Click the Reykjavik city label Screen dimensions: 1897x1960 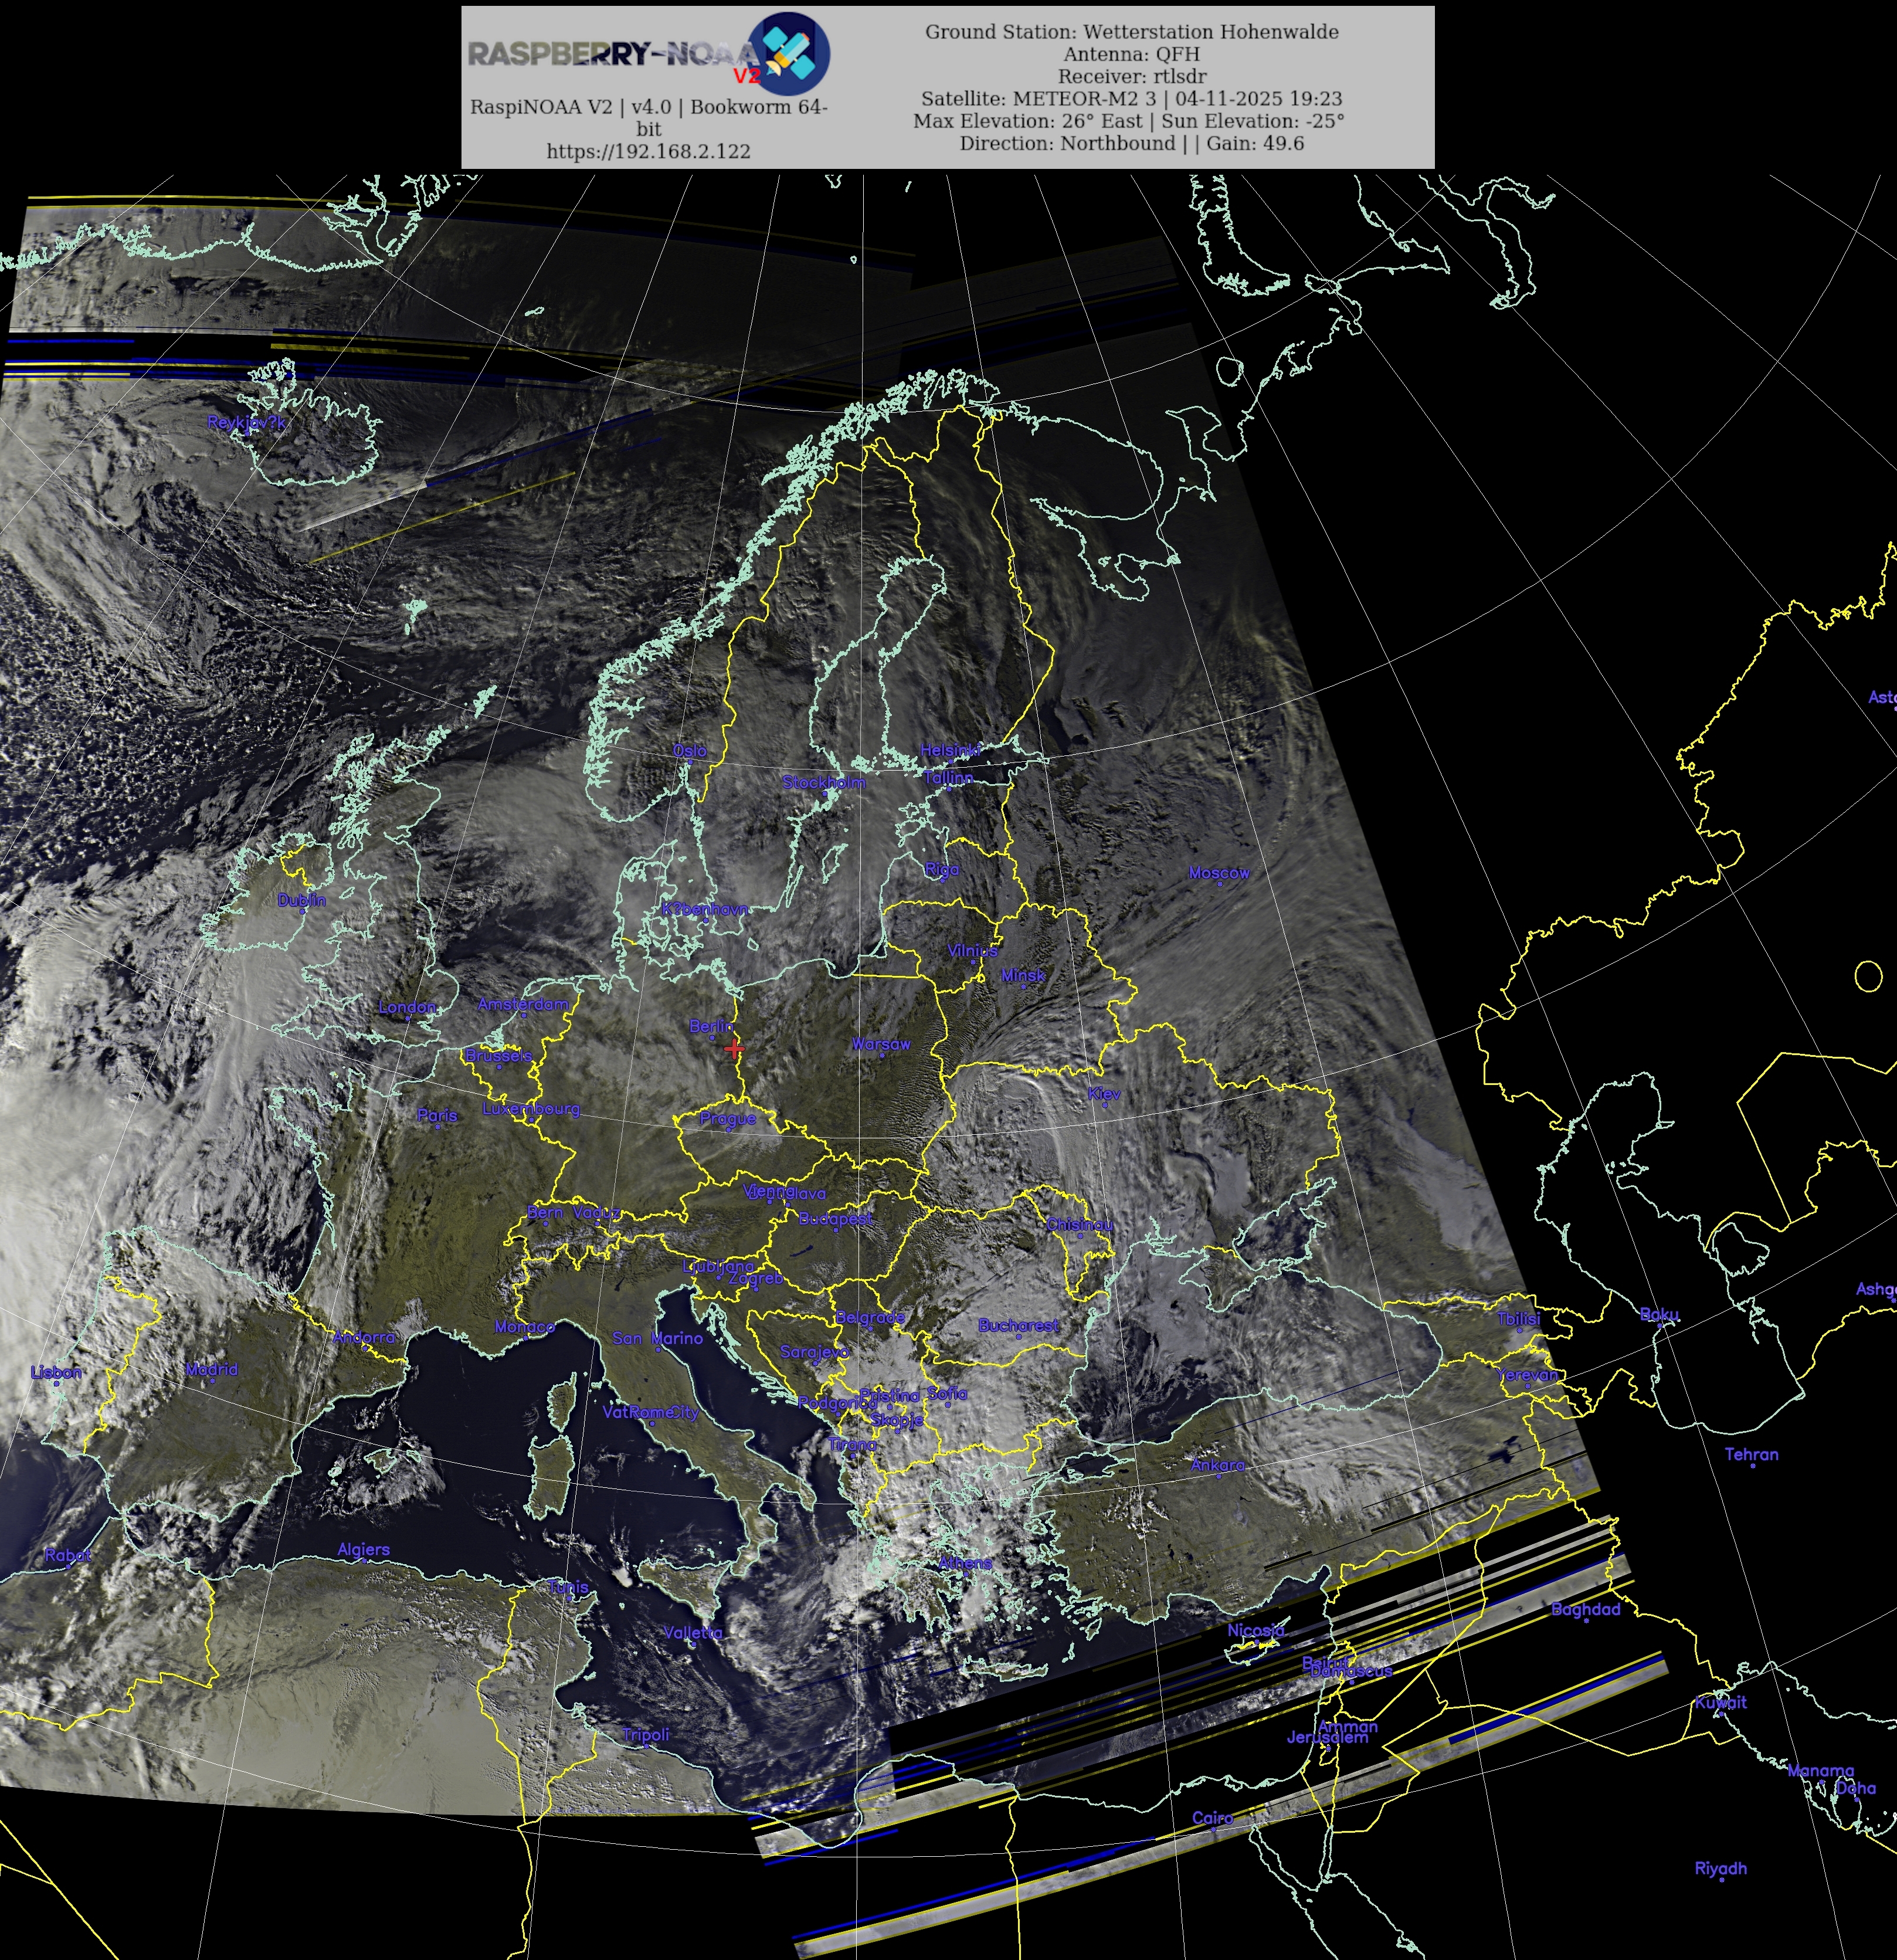coord(246,423)
